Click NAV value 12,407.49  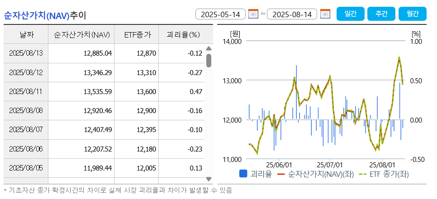pyautogui.click(x=98, y=130)
